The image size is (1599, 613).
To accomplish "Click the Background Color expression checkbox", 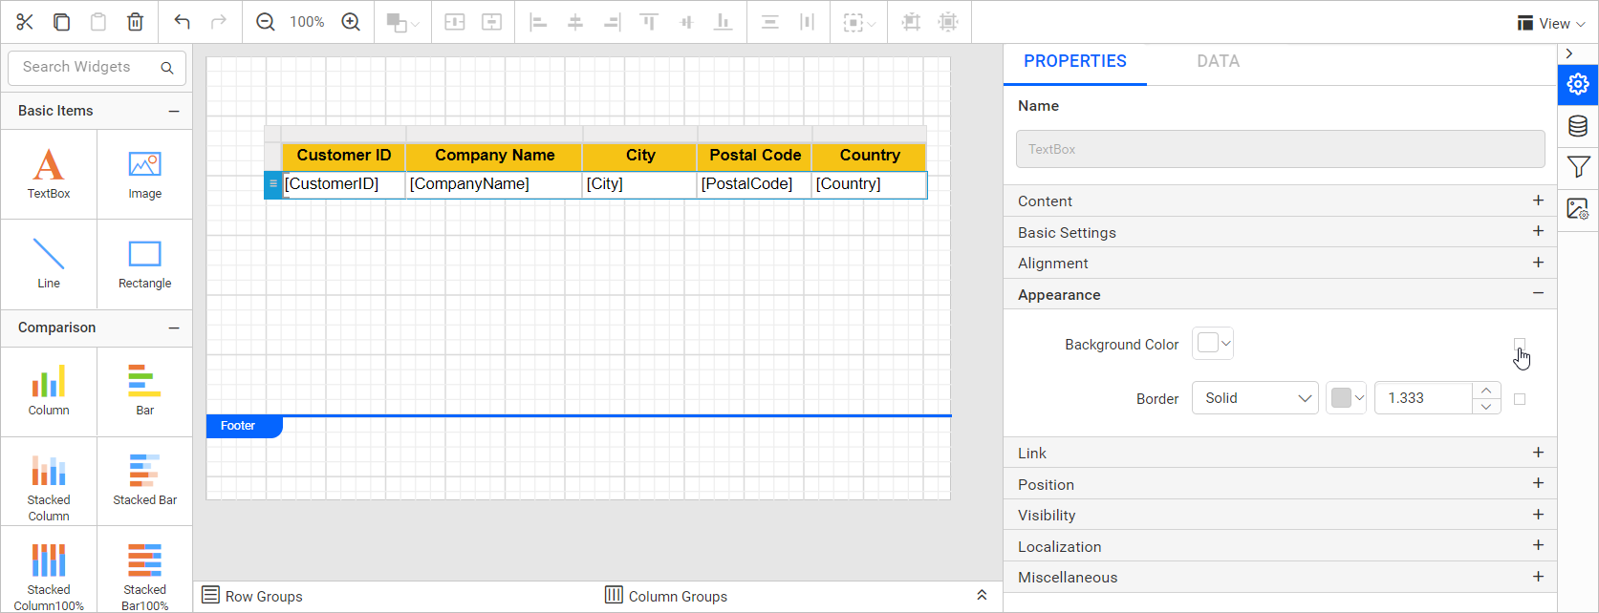I will point(1520,344).
